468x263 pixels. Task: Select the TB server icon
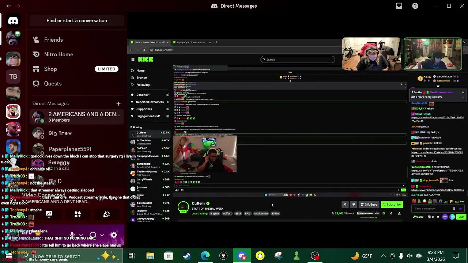pyautogui.click(x=13, y=76)
